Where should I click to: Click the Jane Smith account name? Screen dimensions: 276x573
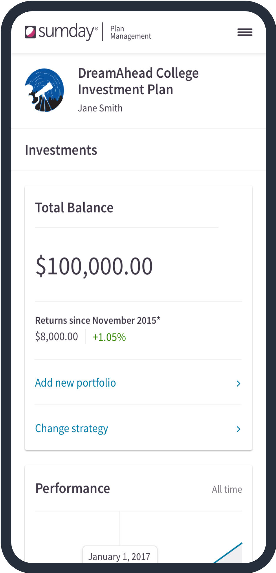(x=100, y=108)
